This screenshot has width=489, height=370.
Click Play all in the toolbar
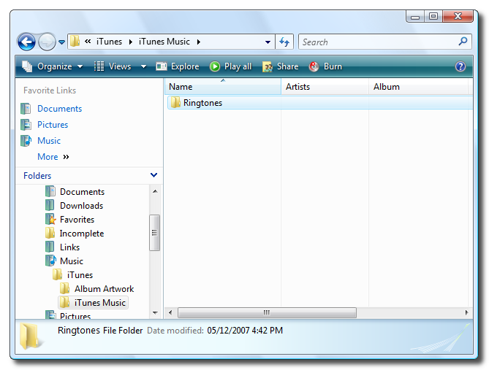(x=230, y=66)
